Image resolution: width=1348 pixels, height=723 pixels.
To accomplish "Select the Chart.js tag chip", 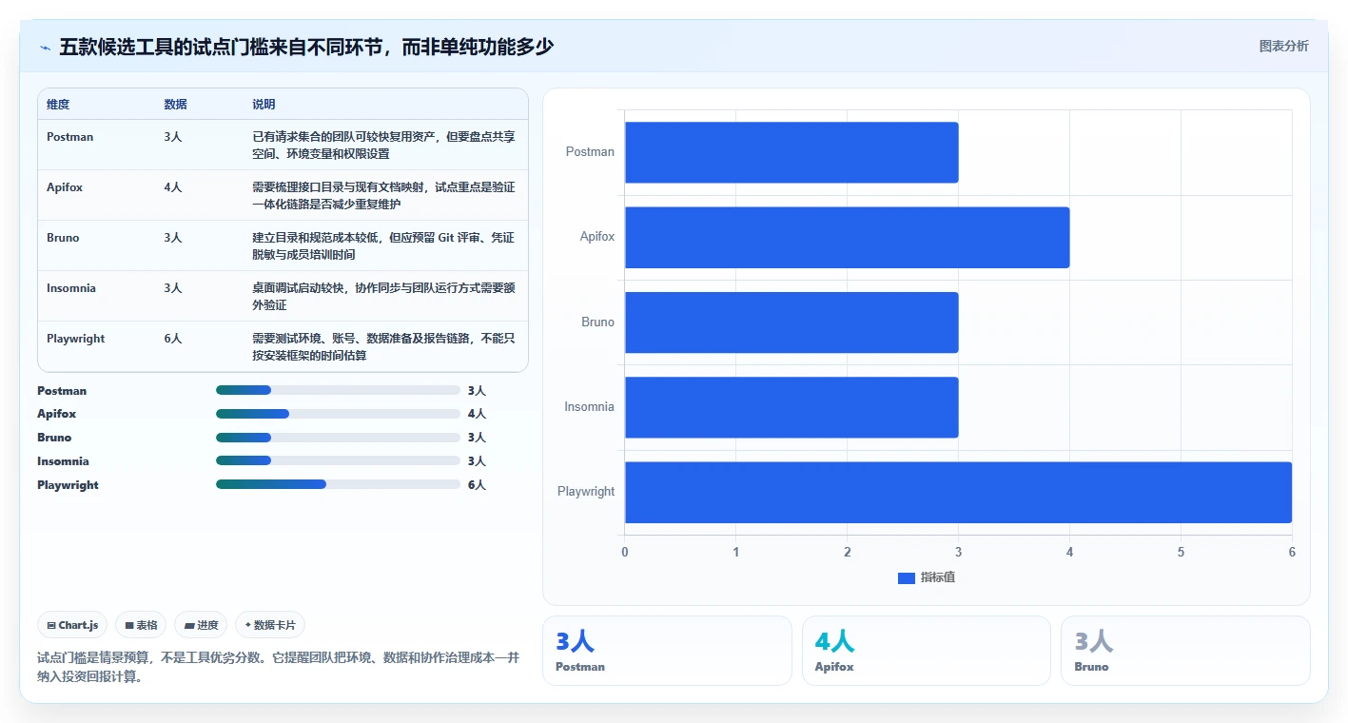I will [73, 625].
